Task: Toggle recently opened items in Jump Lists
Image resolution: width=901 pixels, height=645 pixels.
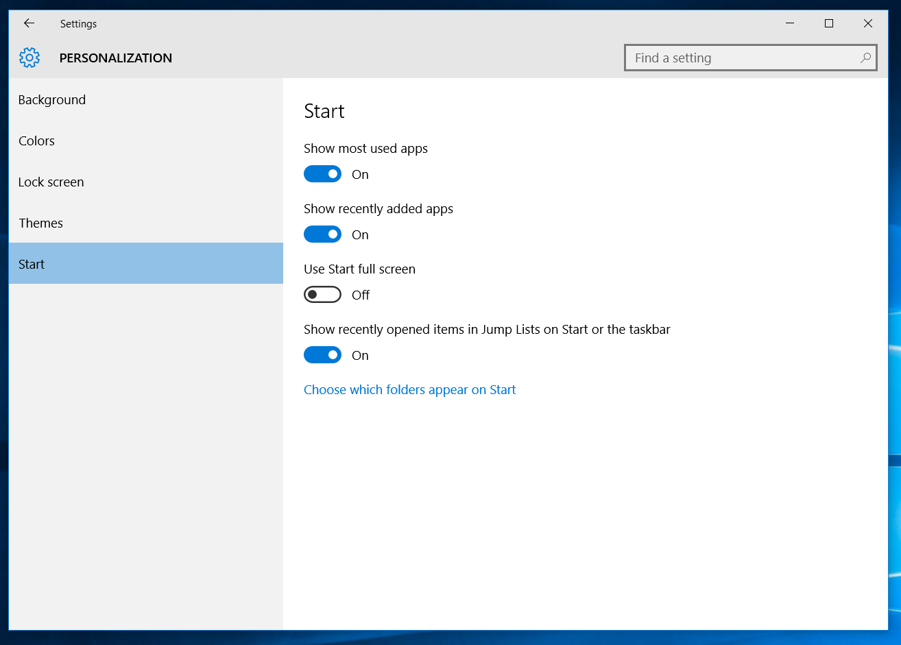Action: (322, 355)
